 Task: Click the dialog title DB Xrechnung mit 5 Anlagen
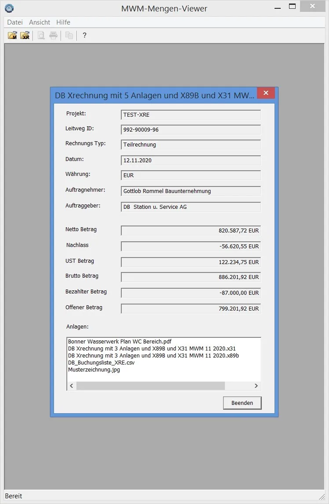(155, 95)
